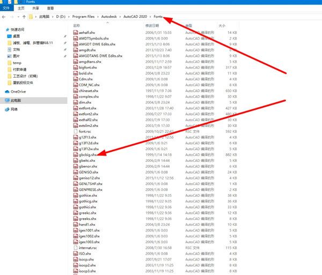The height and width of the screenshot is (275, 322).
Task: Click the internat.rsc file icon
Action: click(76, 248)
